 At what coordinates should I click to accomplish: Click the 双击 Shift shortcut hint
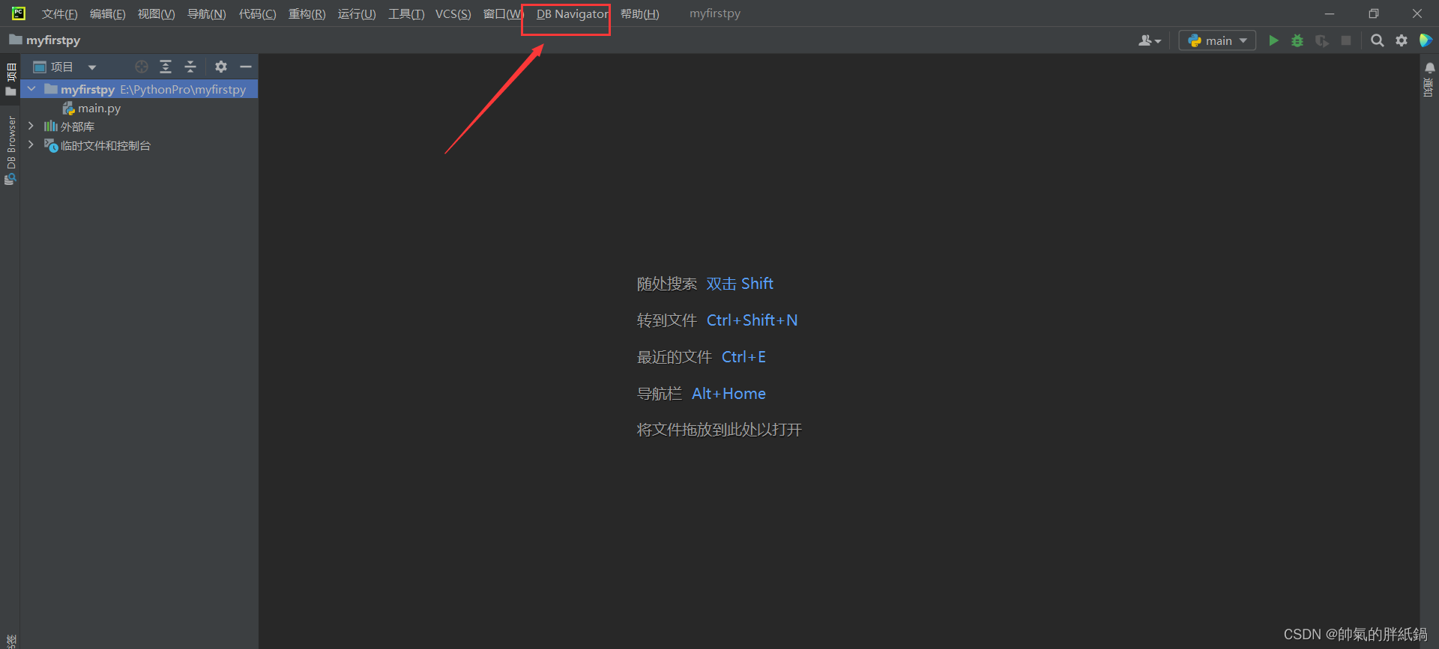tap(740, 284)
